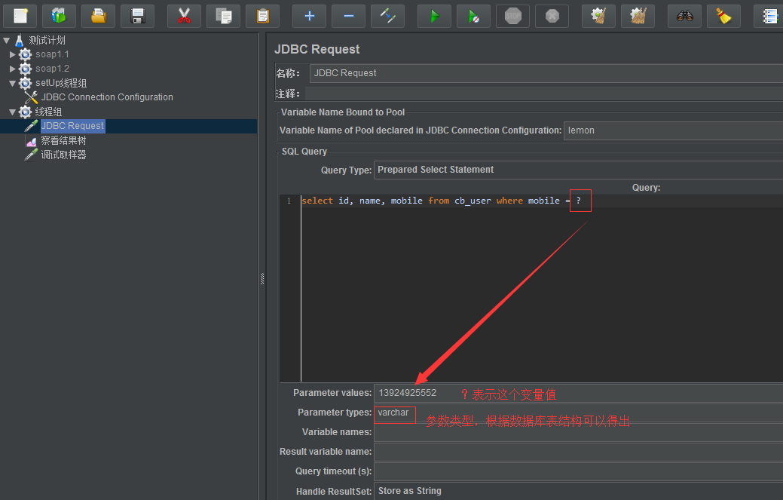Click the Start no pauses icon
Image resolution: width=783 pixels, height=500 pixels.
click(473, 16)
